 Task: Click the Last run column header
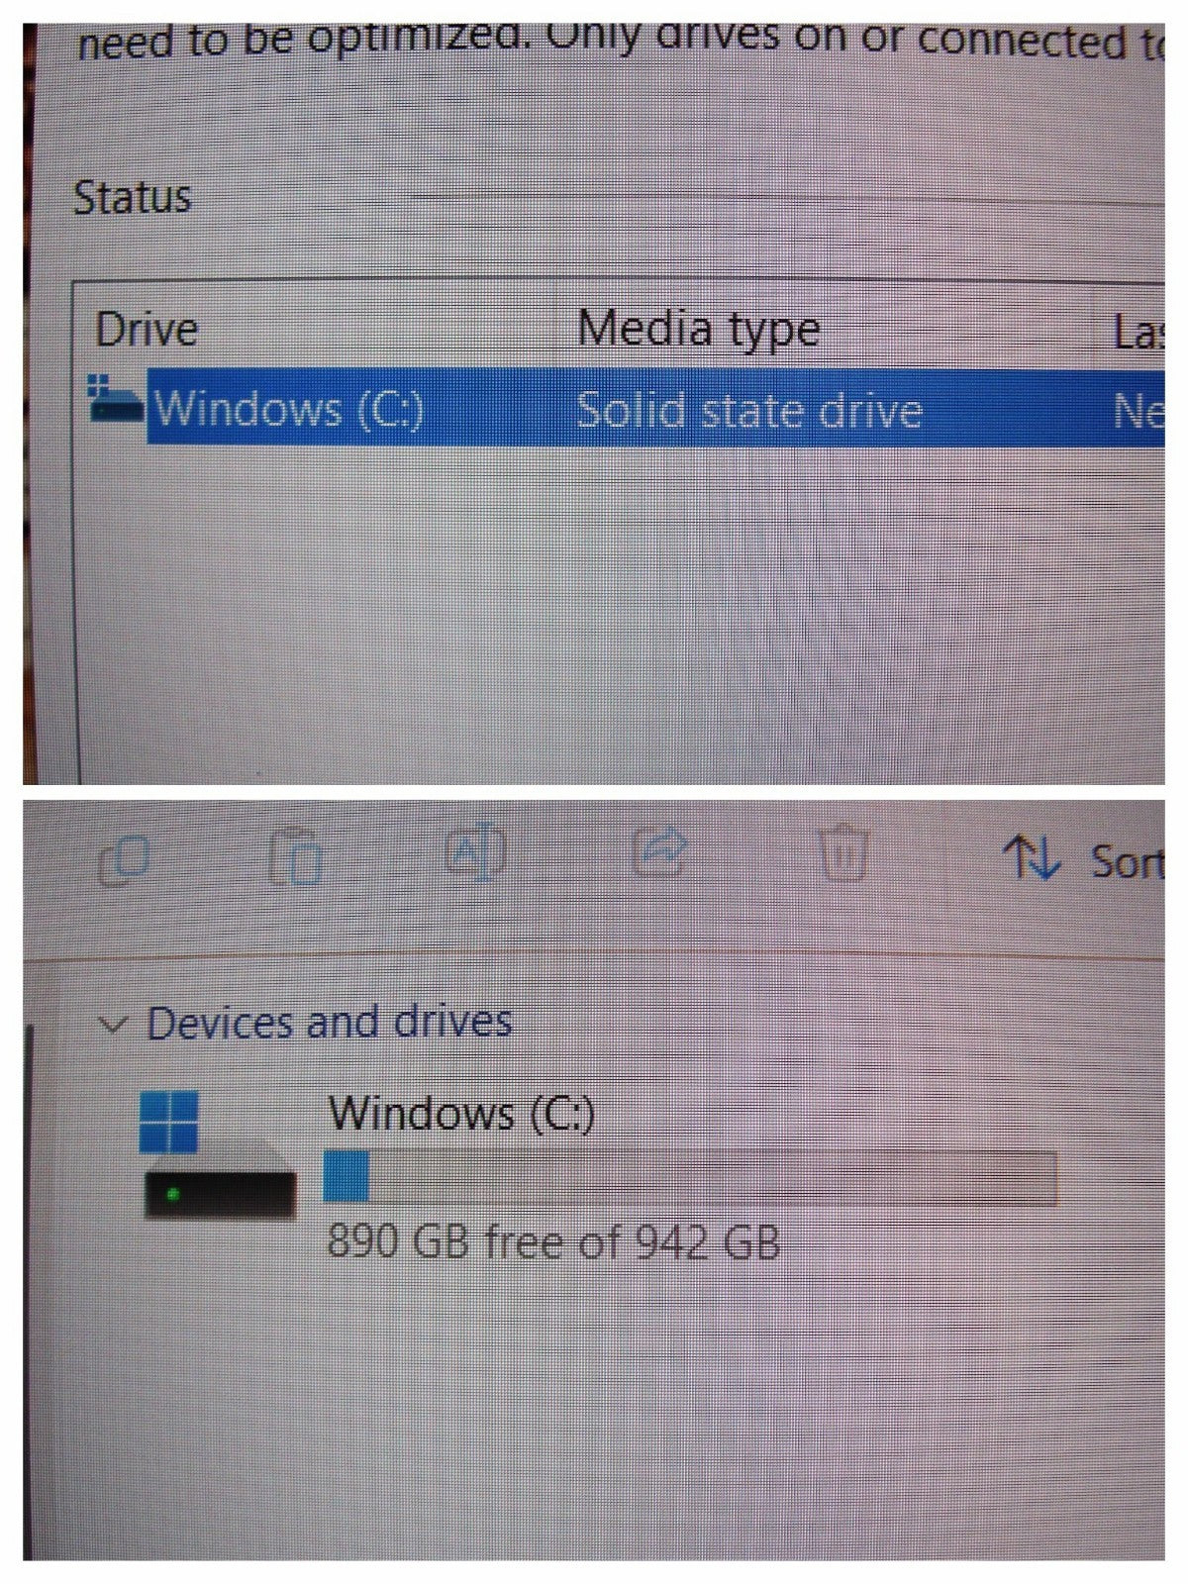[1138, 333]
